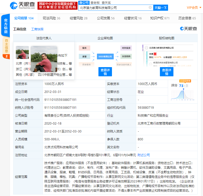The height and width of the screenshot is (196, 203).
Task: Click the XXXX有限公司 center diagram box
Action: click(x=105, y=56)
